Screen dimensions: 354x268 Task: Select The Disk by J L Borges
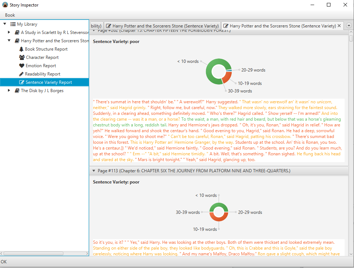[42, 91]
